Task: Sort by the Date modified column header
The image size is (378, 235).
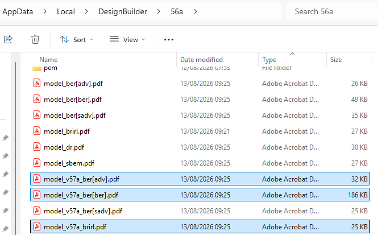Action: tap(202, 60)
